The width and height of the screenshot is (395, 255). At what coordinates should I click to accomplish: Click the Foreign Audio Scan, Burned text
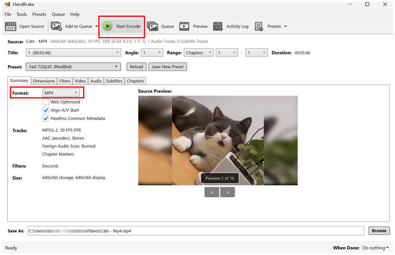(x=69, y=146)
